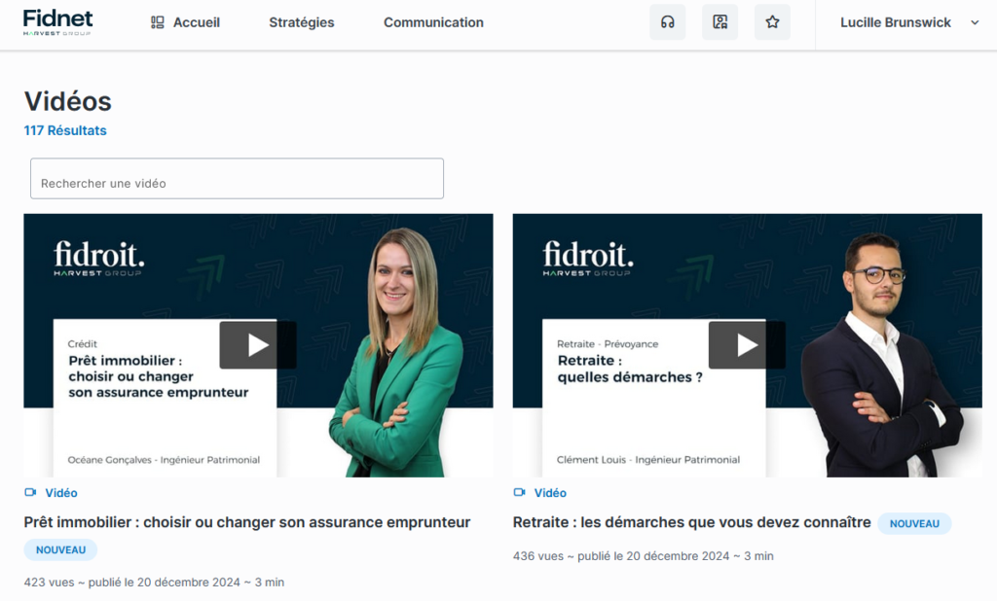This screenshot has width=997, height=601.
Task: Focus the Rechercher une vidéo field
Action: coord(237,179)
